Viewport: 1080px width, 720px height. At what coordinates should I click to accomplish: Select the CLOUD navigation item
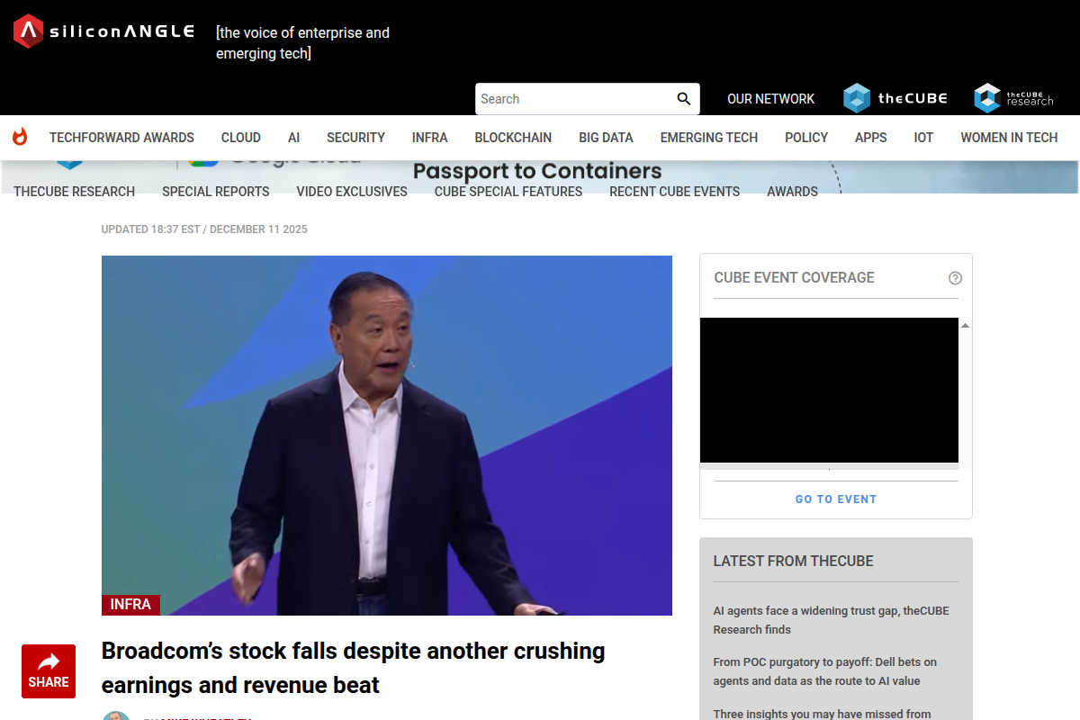tap(241, 138)
